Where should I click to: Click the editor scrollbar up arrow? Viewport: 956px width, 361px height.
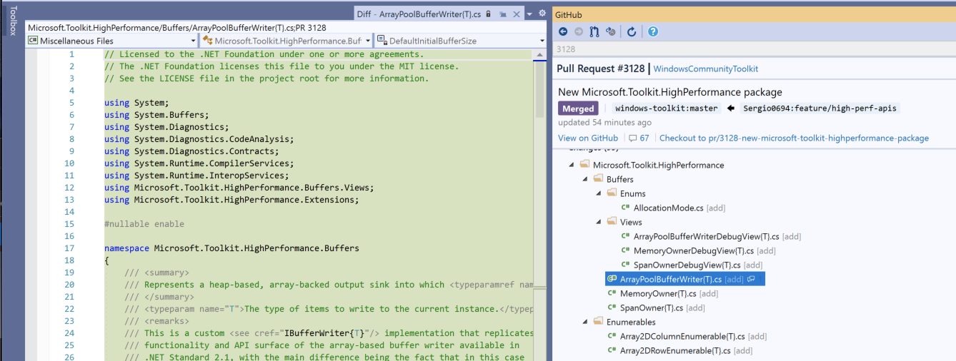coord(540,54)
